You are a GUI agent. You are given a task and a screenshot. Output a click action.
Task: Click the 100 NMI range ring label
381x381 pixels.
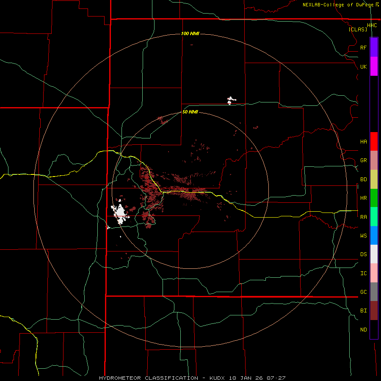190,33
